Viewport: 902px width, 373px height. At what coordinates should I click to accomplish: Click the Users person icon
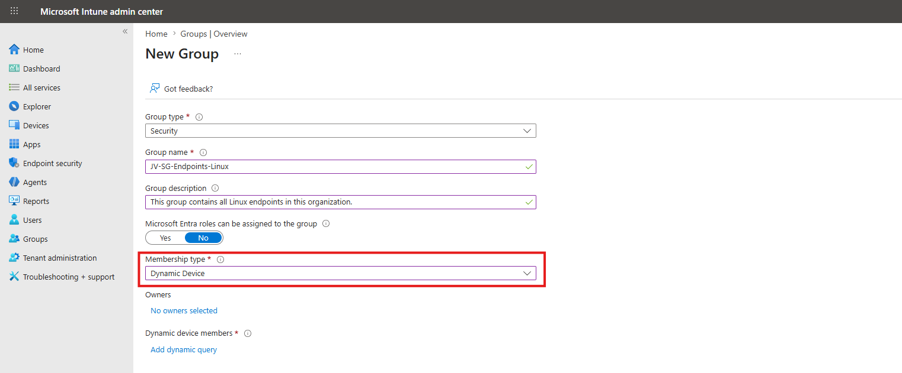point(14,220)
